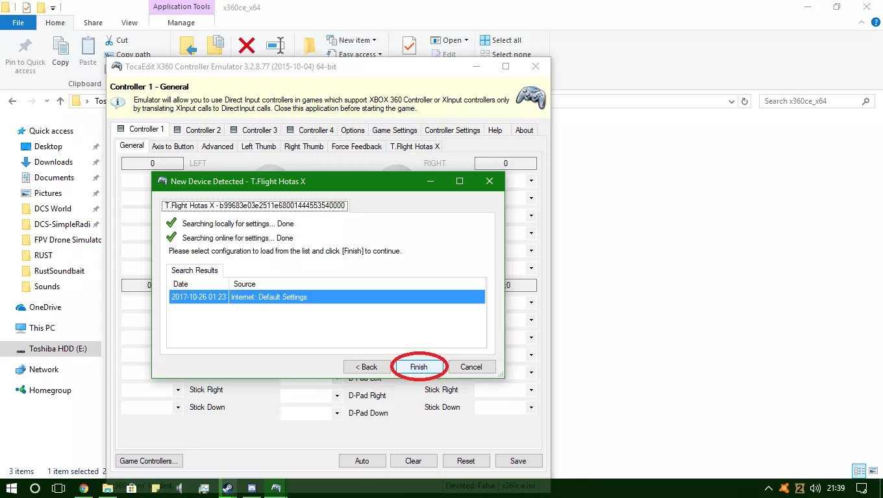Open the Help tab in the emulator
Viewport: 883px width, 498px height.
(x=495, y=130)
